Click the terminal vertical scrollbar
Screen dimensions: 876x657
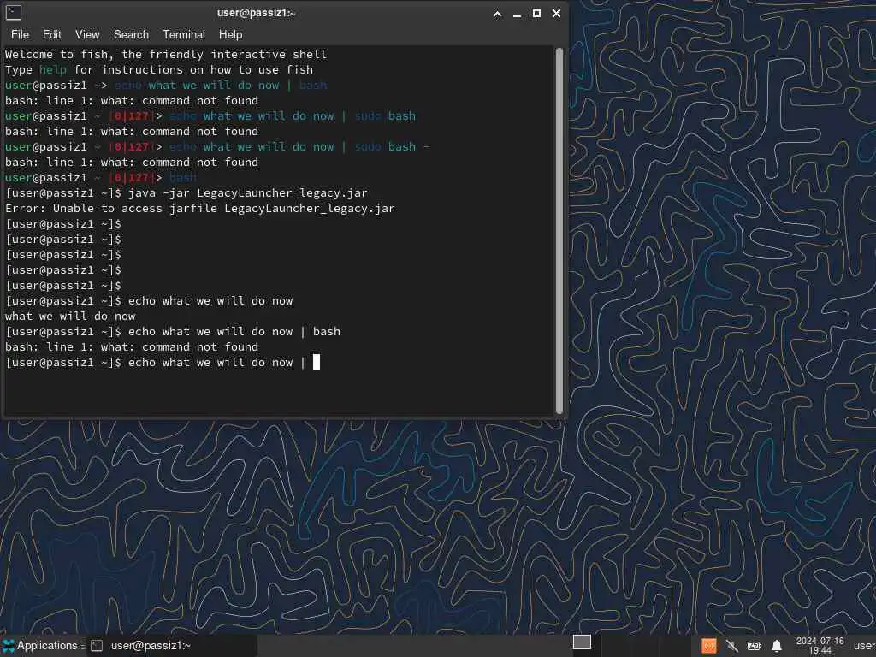click(559, 231)
